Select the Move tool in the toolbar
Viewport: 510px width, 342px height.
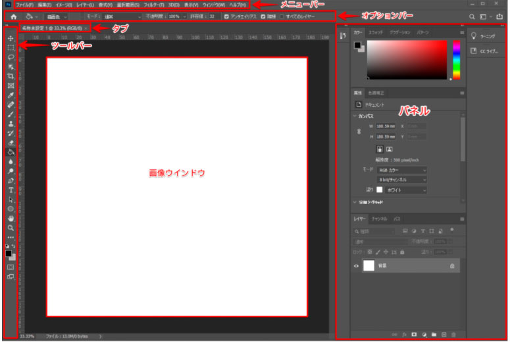(x=11, y=38)
